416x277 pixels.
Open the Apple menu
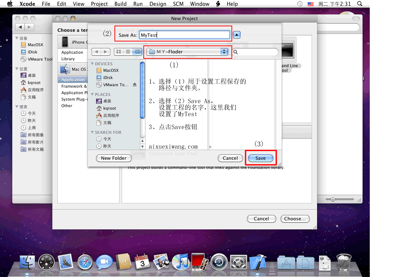coord(10,4)
